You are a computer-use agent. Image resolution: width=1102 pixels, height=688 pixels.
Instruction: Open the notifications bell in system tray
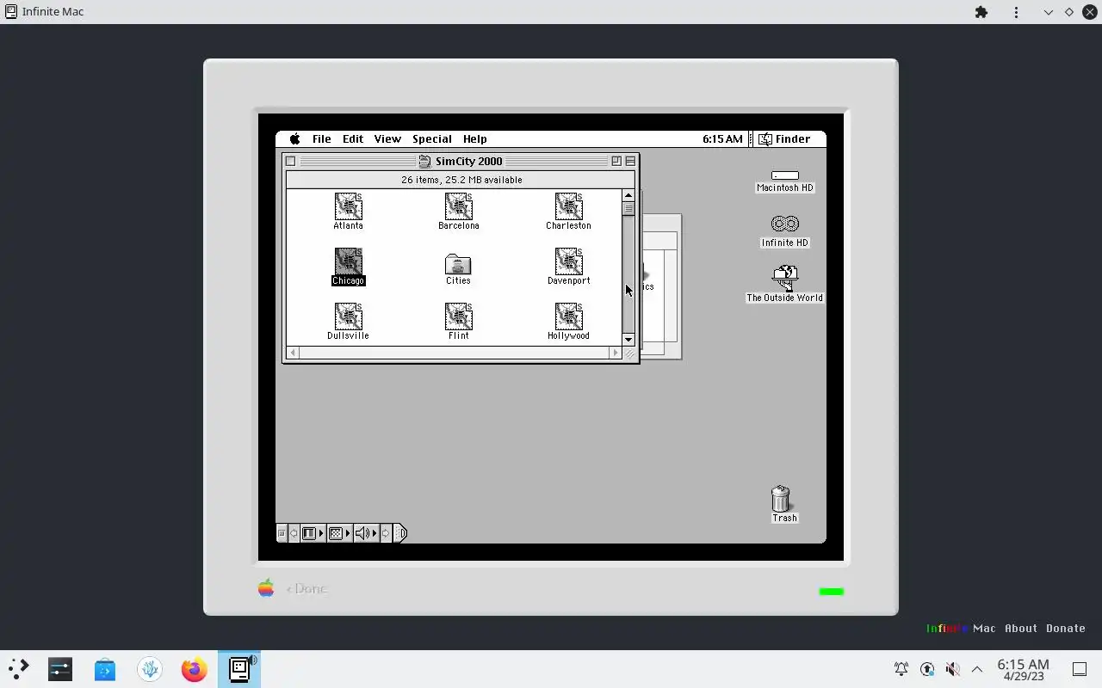[x=901, y=669]
